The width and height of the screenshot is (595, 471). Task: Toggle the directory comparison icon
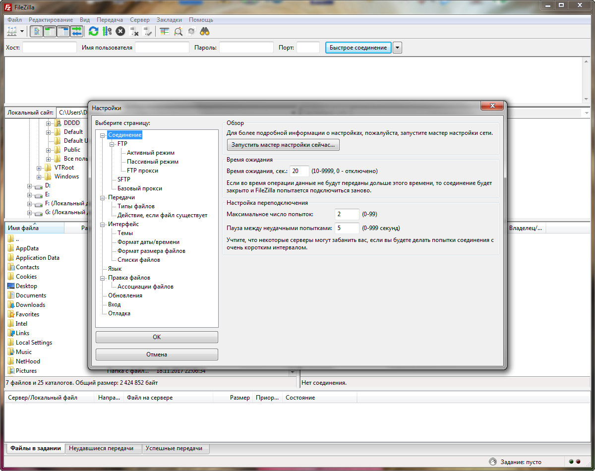click(x=178, y=31)
